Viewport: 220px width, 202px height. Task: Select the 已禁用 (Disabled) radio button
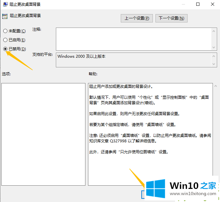pyautogui.click(x=5, y=49)
